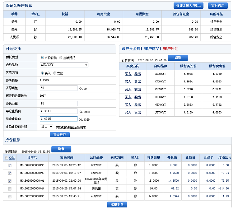
Task: Click the 银行买入价 column header
Action: point(188,66)
